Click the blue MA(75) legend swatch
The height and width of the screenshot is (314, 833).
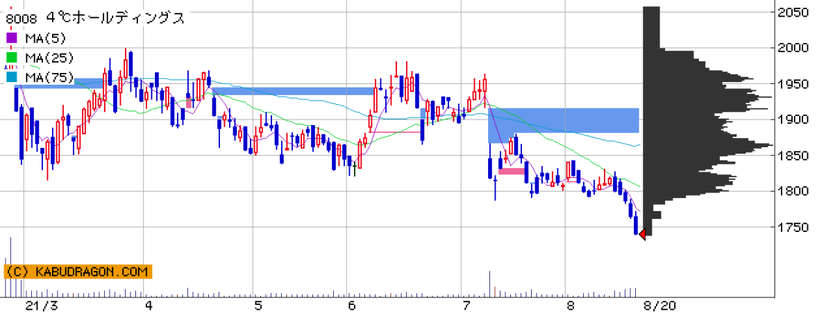[x=12, y=76]
